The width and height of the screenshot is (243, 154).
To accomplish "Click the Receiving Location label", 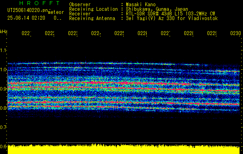I will point(93,9).
